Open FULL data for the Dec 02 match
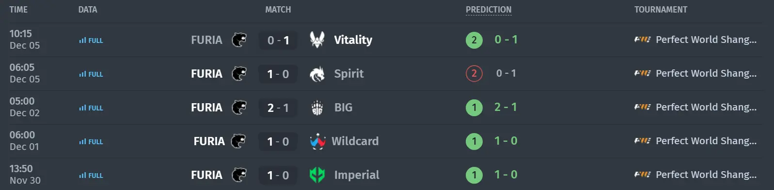 (x=91, y=108)
